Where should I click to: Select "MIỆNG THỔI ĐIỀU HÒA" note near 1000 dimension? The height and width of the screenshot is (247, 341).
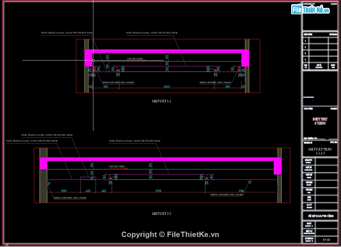click(x=70, y=198)
